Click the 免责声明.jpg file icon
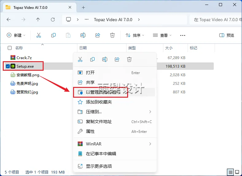 pos(13,84)
